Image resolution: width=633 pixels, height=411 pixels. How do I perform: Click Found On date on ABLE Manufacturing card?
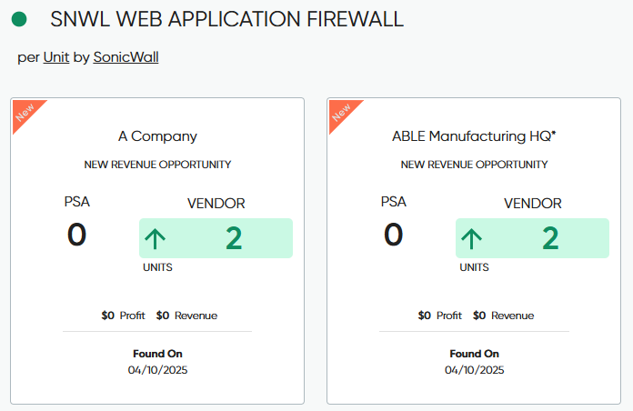pos(475,370)
